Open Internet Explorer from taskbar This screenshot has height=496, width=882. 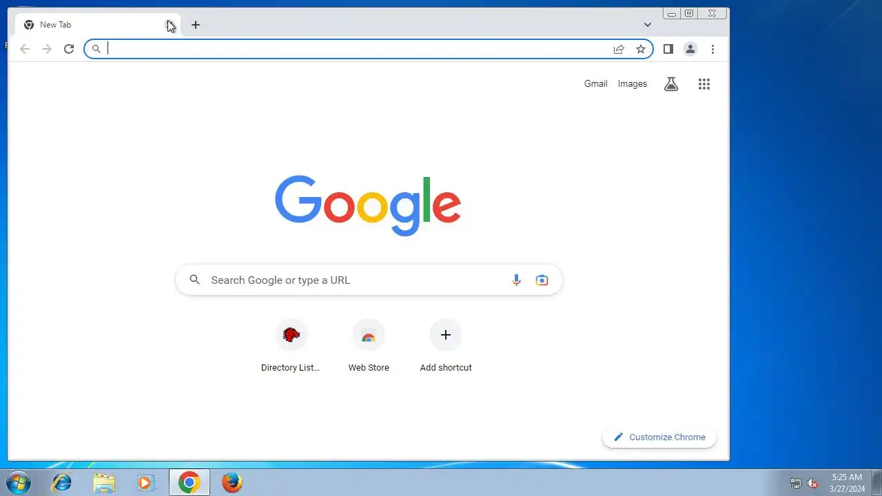click(62, 483)
